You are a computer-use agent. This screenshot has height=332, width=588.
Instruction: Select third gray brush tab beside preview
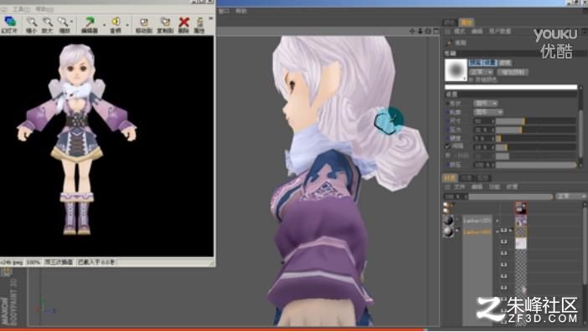(505, 63)
